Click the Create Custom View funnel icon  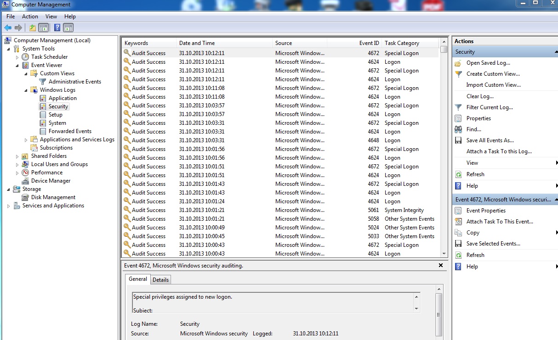(458, 74)
